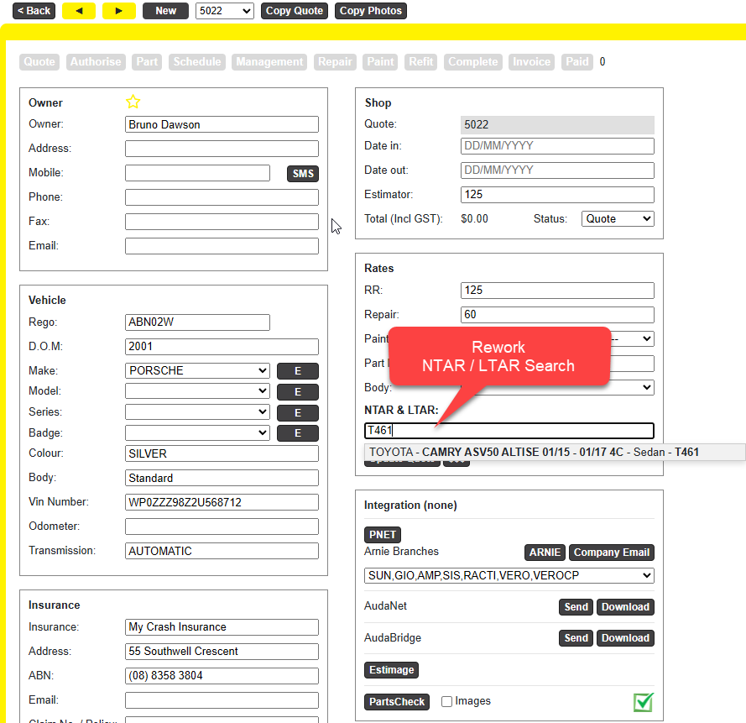Click the Owner name input field
This screenshot has width=746, height=723.
click(x=222, y=124)
